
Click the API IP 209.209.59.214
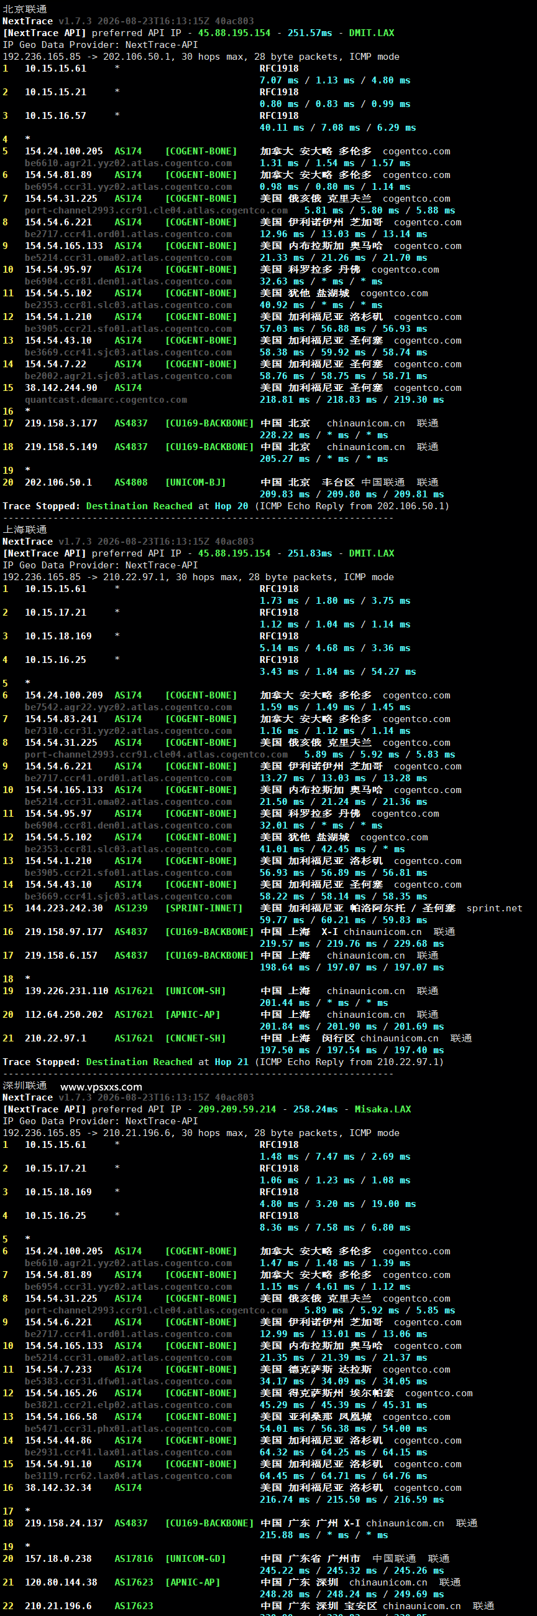coord(237,1109)
